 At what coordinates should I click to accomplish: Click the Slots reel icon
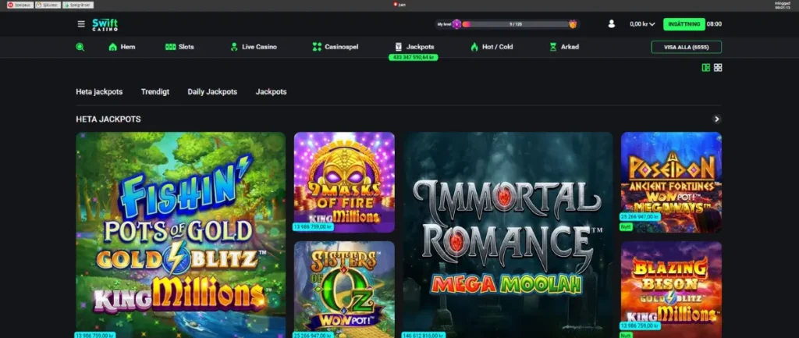point(170,47)
